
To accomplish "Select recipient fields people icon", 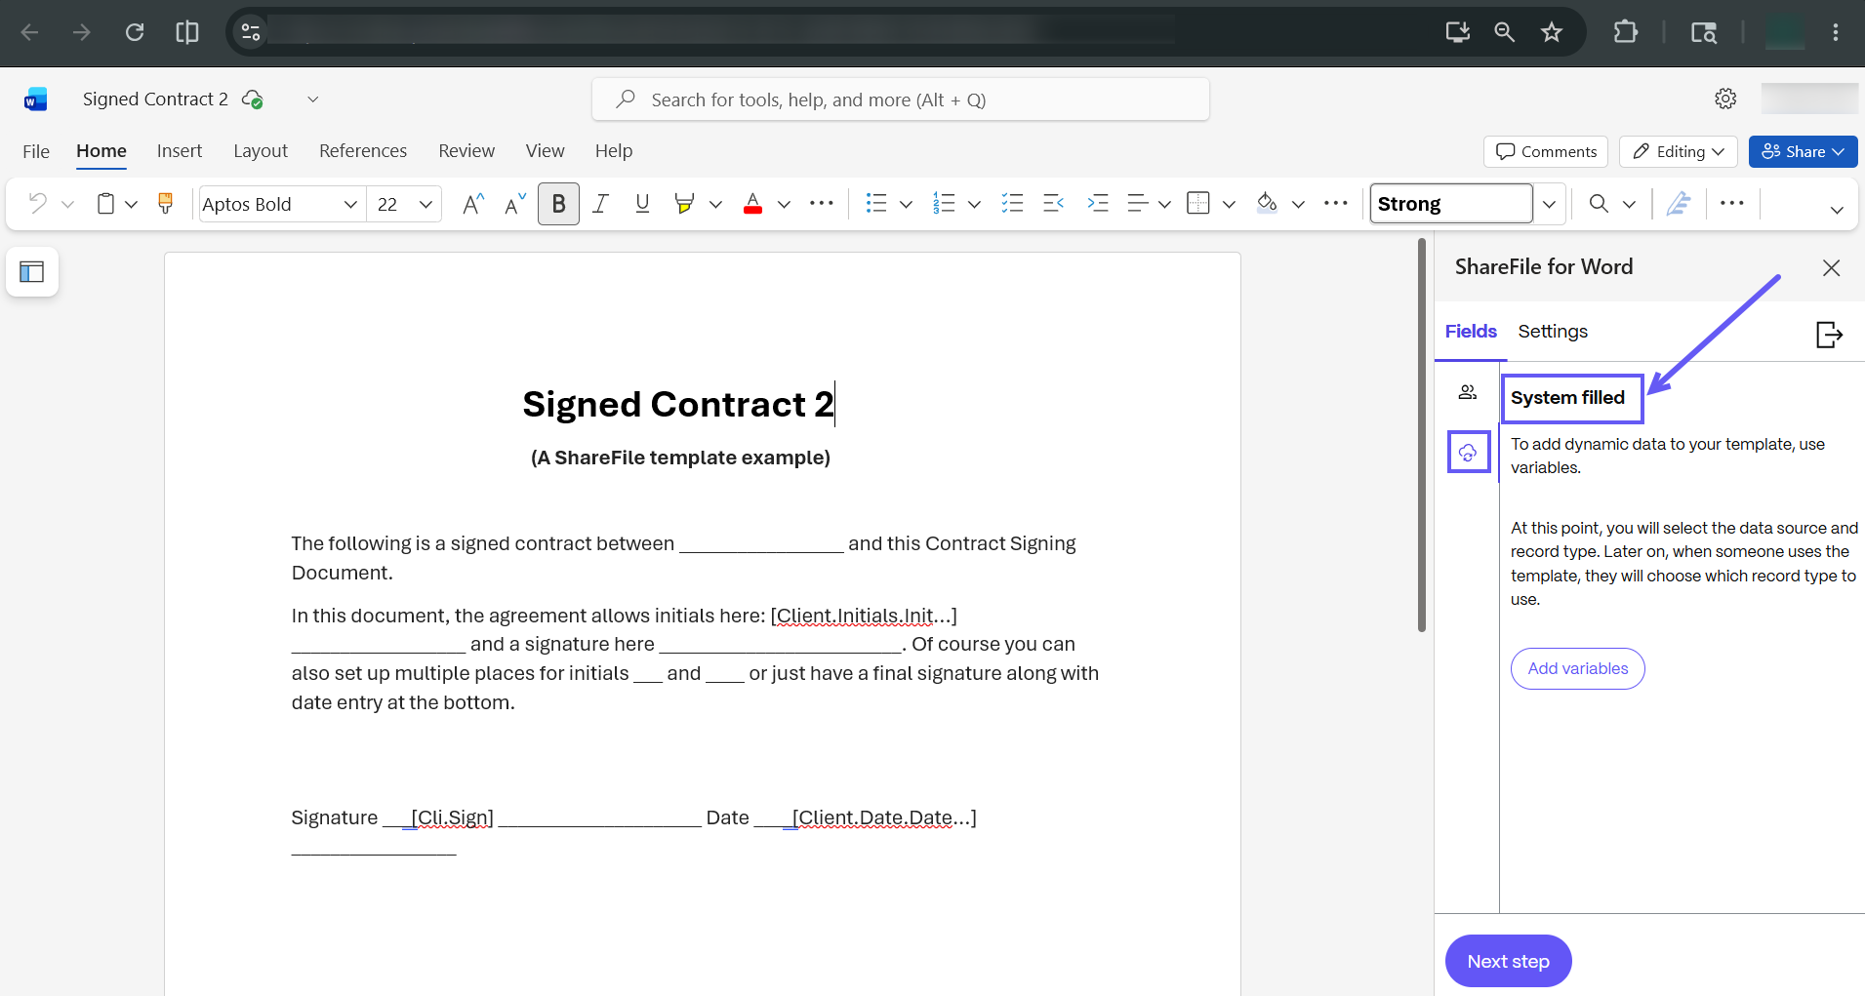I will pos(1468,392).
